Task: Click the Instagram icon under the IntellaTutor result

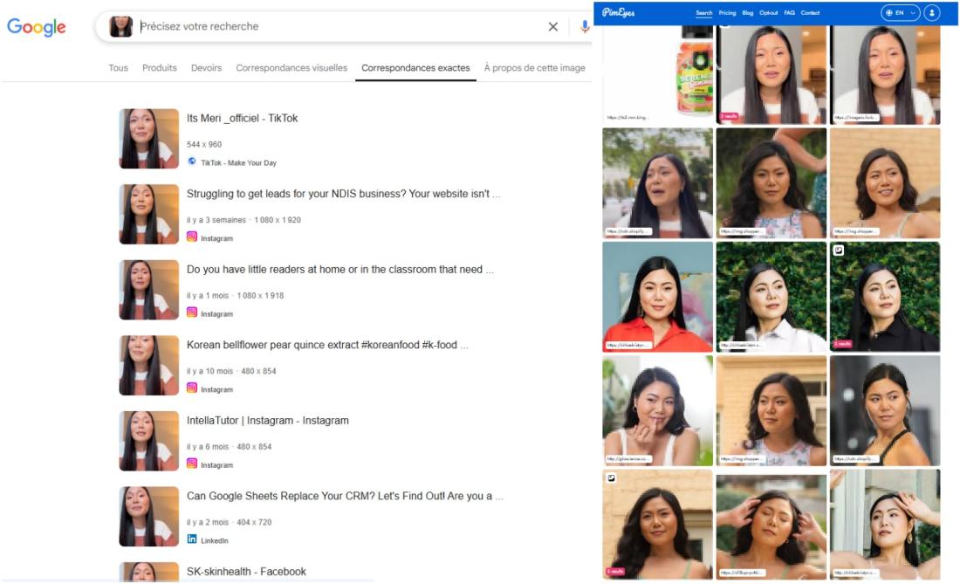Action: pyautogui.click(x=192, y=464)
